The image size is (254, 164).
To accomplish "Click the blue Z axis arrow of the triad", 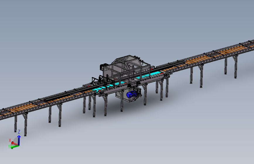I will click(19, 140).
